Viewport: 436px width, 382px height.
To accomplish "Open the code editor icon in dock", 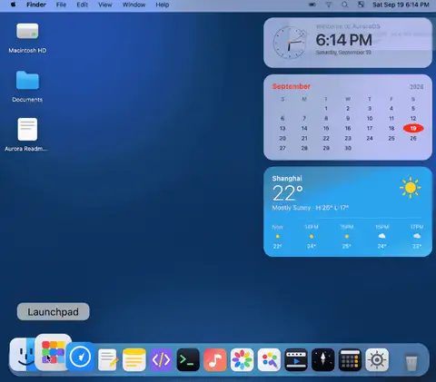I will point(161,360).
